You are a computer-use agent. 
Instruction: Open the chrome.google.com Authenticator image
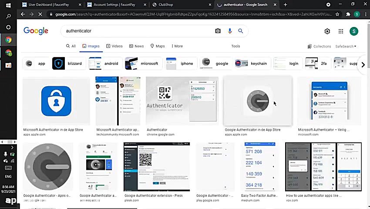[182, 101]
